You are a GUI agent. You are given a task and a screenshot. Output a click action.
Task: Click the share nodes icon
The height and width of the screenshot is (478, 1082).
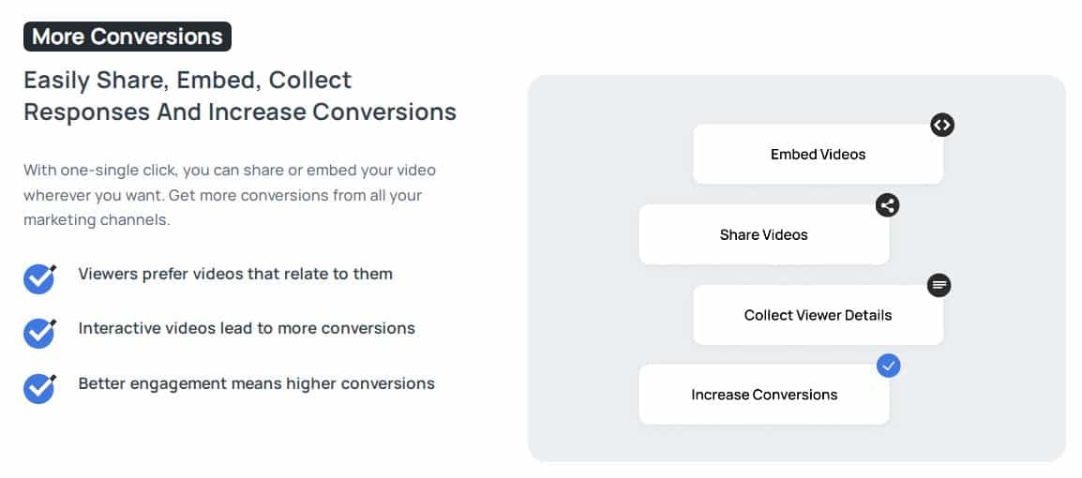(887, 205)
